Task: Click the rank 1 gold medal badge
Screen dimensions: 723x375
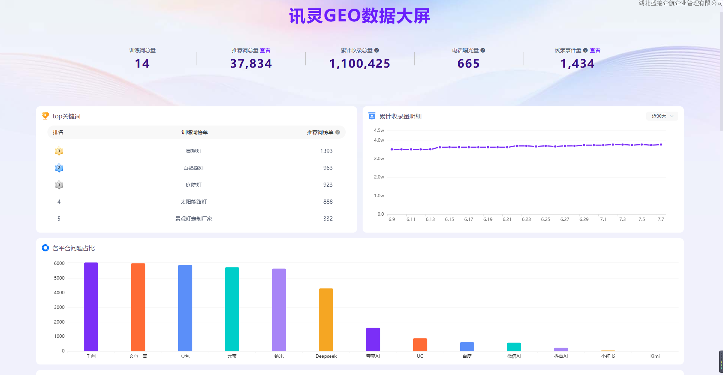Action: [59, 151]
